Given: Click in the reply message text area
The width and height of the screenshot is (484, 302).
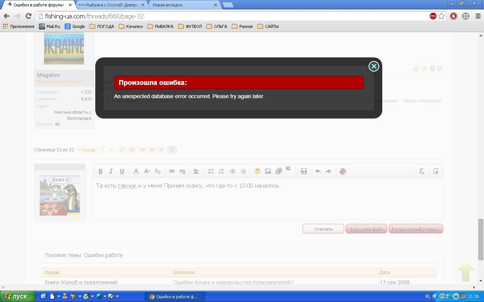Looking at the screenshot, I should tap(268, 200).
